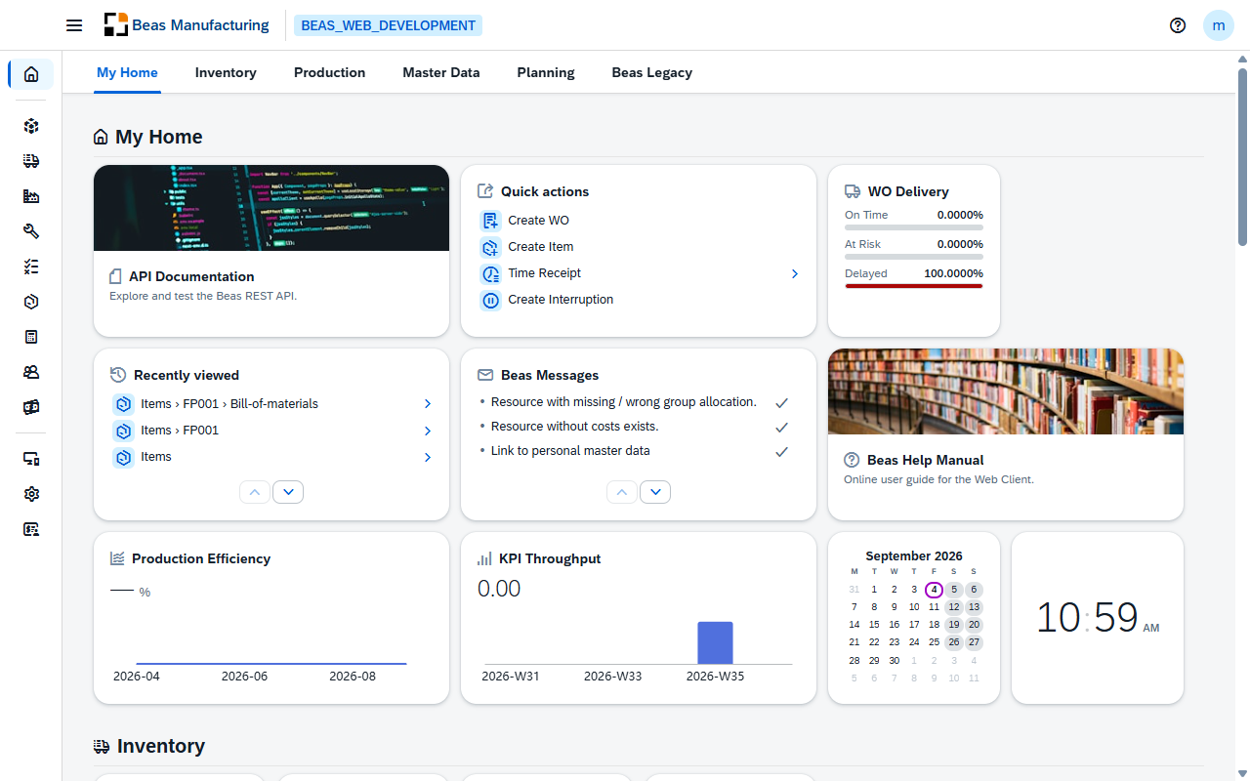This screenshot has width=1250, height=781.
Task: Click the 'September 2026' calendar heading
Action: click(914, 555)
